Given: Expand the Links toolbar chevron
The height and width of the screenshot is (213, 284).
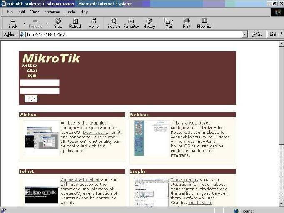Looking at the screenshot, I should [282, 33].
